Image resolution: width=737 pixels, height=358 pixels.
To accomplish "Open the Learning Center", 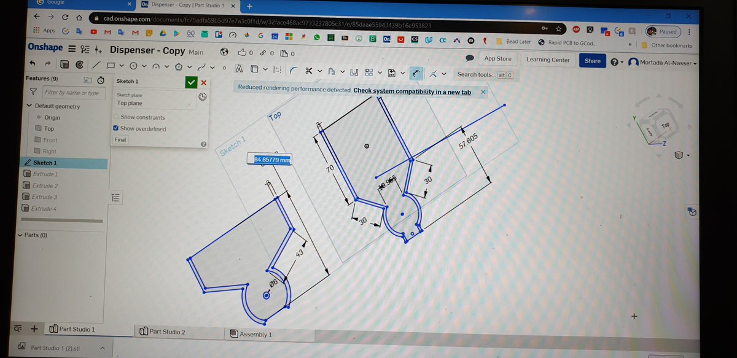I will [548, 60].
